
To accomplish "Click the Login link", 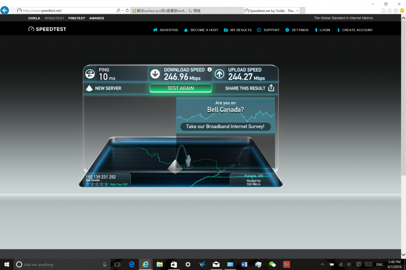I will pyautogui.click(x=322, y=30).
